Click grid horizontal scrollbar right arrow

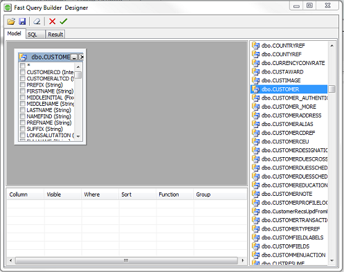[x=243, y=260]
